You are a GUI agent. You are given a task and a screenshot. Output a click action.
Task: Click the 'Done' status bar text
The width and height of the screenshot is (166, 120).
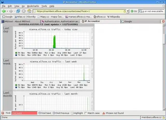point(5,117)
